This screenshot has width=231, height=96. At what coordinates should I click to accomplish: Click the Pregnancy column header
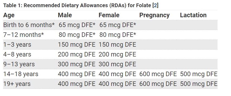pyautogui.click(x=154, y=15)
